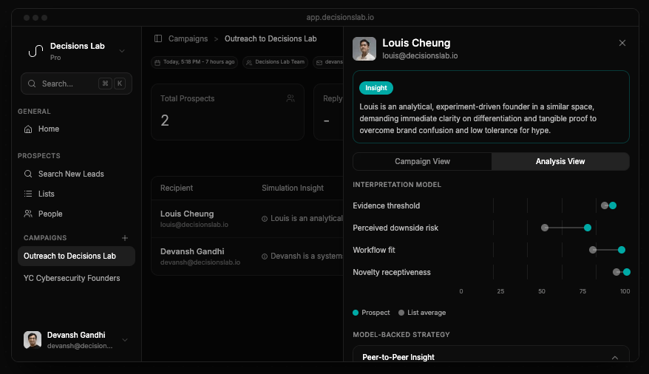The height and width of the screenshot is (374, 649).
Task: Click the Search input field
Action: [67, 84]
